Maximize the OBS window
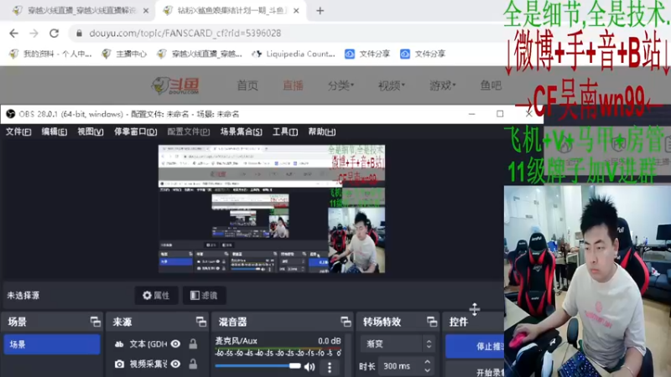This screenshot has height=377, width=671. point(500,114)
